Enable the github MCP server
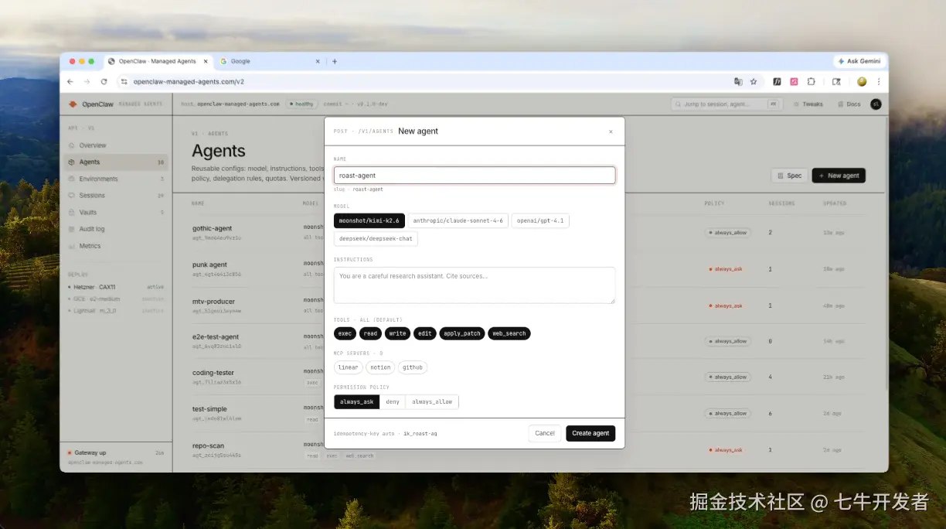 412,367
